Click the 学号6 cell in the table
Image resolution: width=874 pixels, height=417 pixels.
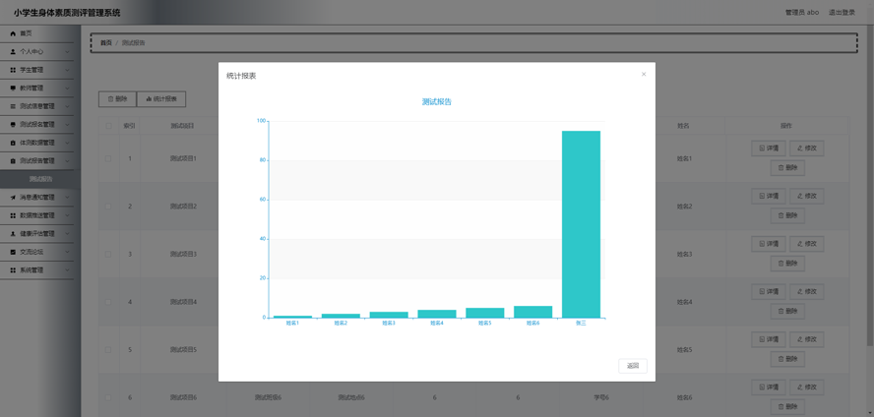click(600, 397)
